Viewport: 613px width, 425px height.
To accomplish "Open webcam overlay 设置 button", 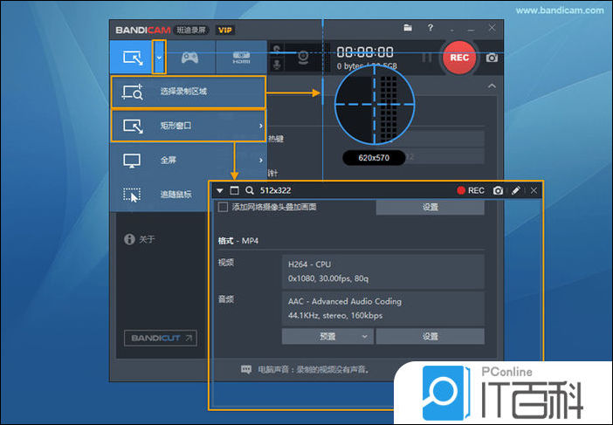I will pyautogui.click(x=430, y=207).
